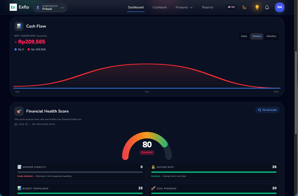Image resolution: width=298 pixels, height=196 pixels.
Task: Select the Weekly cash flow view
Action: tap(257, 36)
